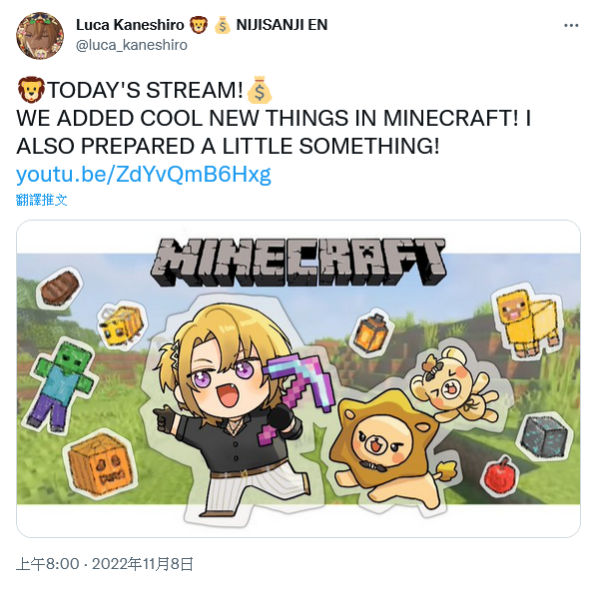Open the youtu.be/ZdYvQmB6Hxg stream link
The width and height of the screenshot is (597, 589).
pos(144,175)
